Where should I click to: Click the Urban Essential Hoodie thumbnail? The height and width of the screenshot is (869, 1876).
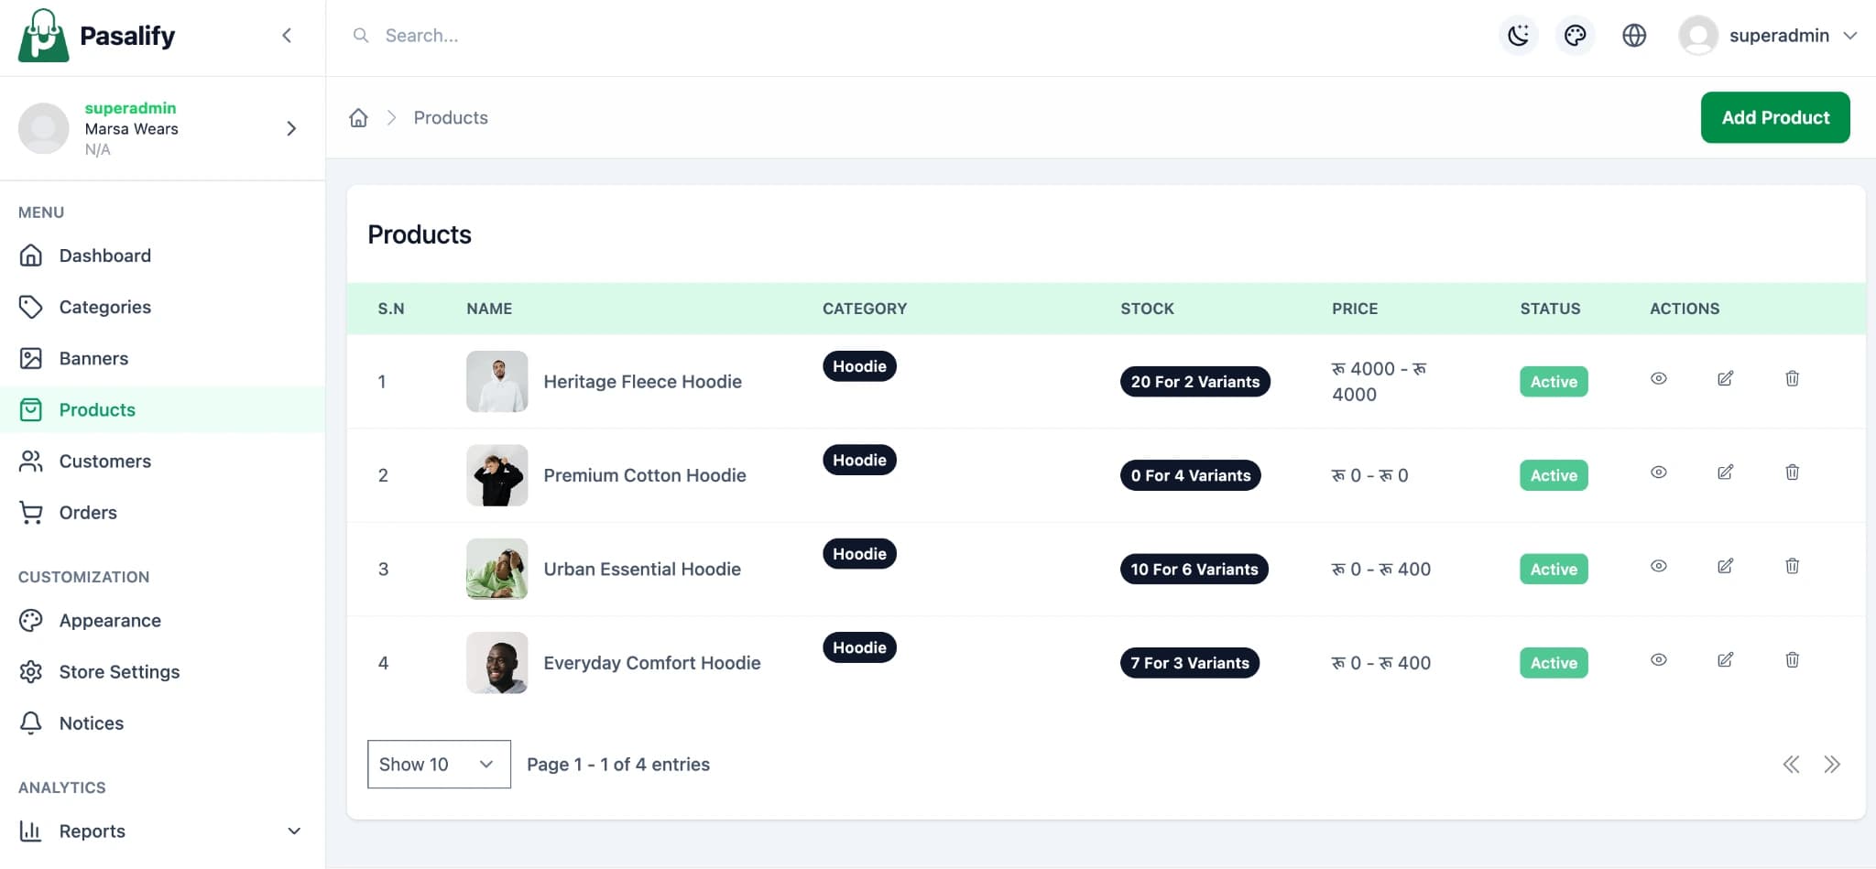pyautogui.click(x=496, y=569)
